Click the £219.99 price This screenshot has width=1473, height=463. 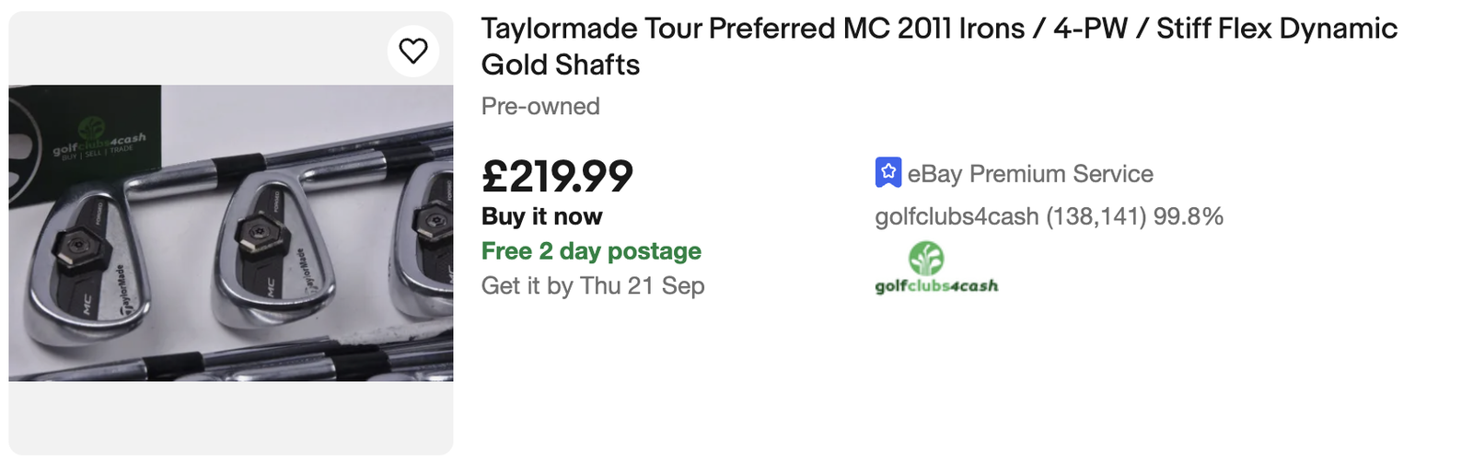click(557, 176)
